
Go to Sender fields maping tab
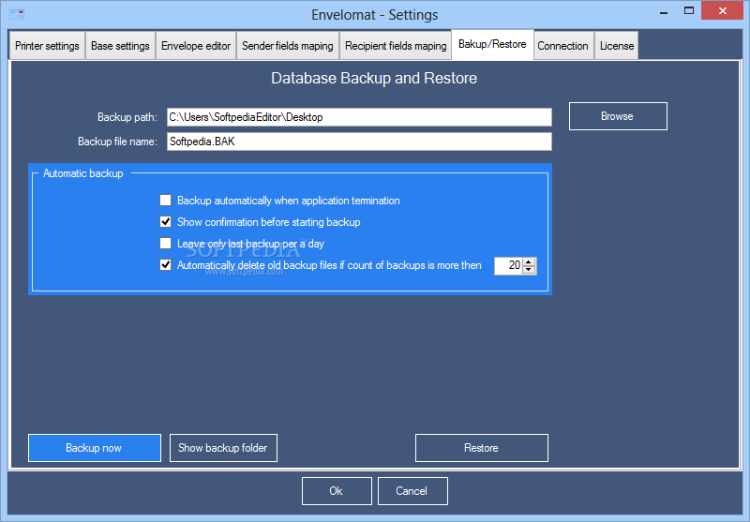point(288,46)
